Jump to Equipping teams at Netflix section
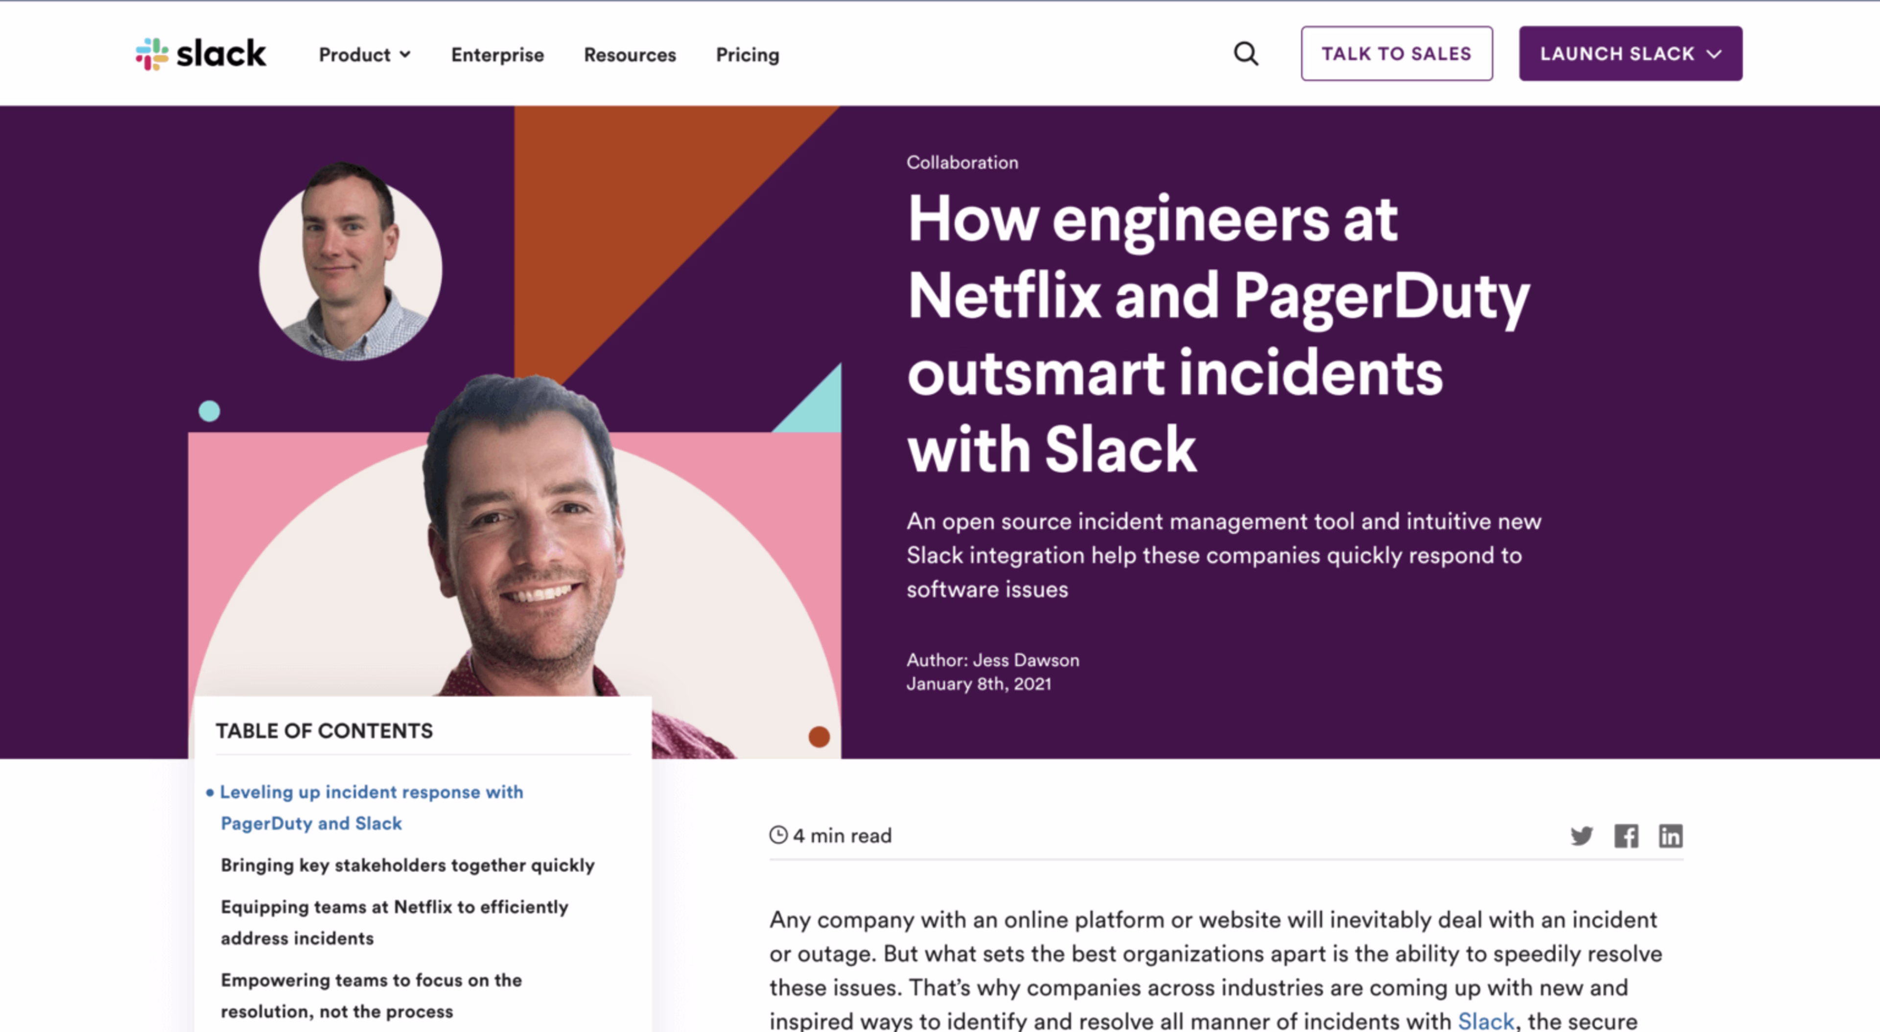Viewport: 1880px width, 1032px height. 394,922
